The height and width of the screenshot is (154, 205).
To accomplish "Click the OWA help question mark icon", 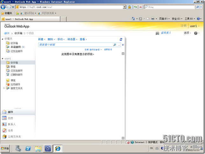I will tap(195, 33).
